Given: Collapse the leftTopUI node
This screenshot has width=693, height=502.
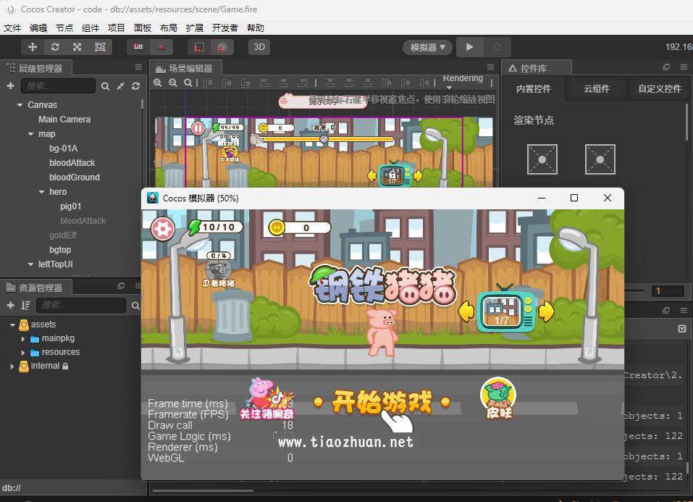Looking at the screenshot, I should 30,264.
